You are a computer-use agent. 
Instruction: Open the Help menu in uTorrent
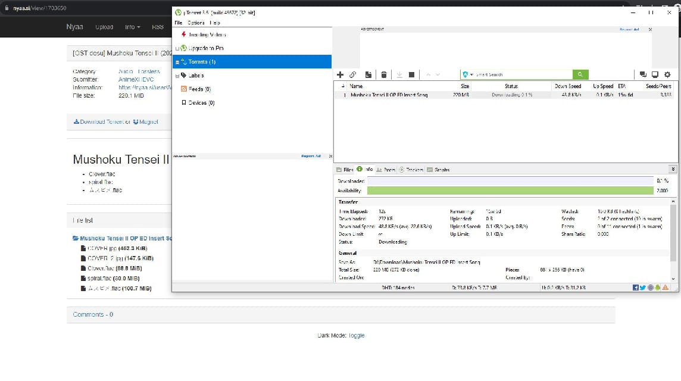[215, 23]
